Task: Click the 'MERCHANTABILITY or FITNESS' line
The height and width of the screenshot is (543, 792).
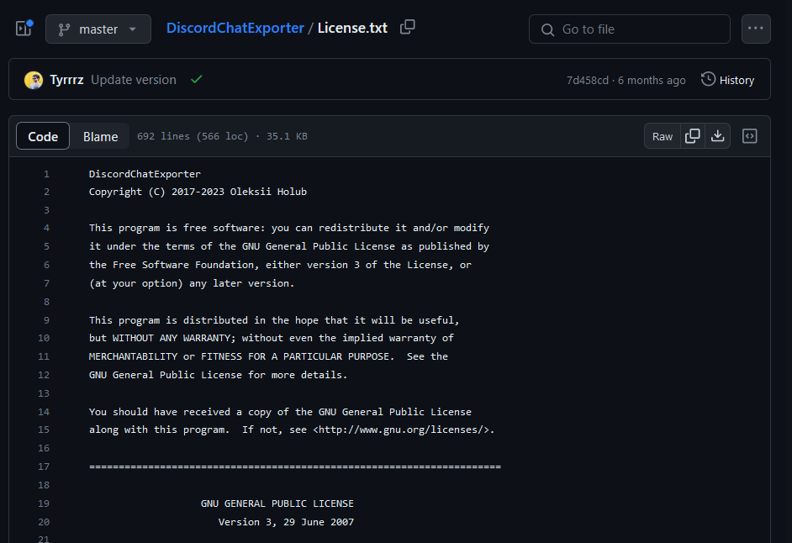Action: pyautogui.click(x=268, y=356)
